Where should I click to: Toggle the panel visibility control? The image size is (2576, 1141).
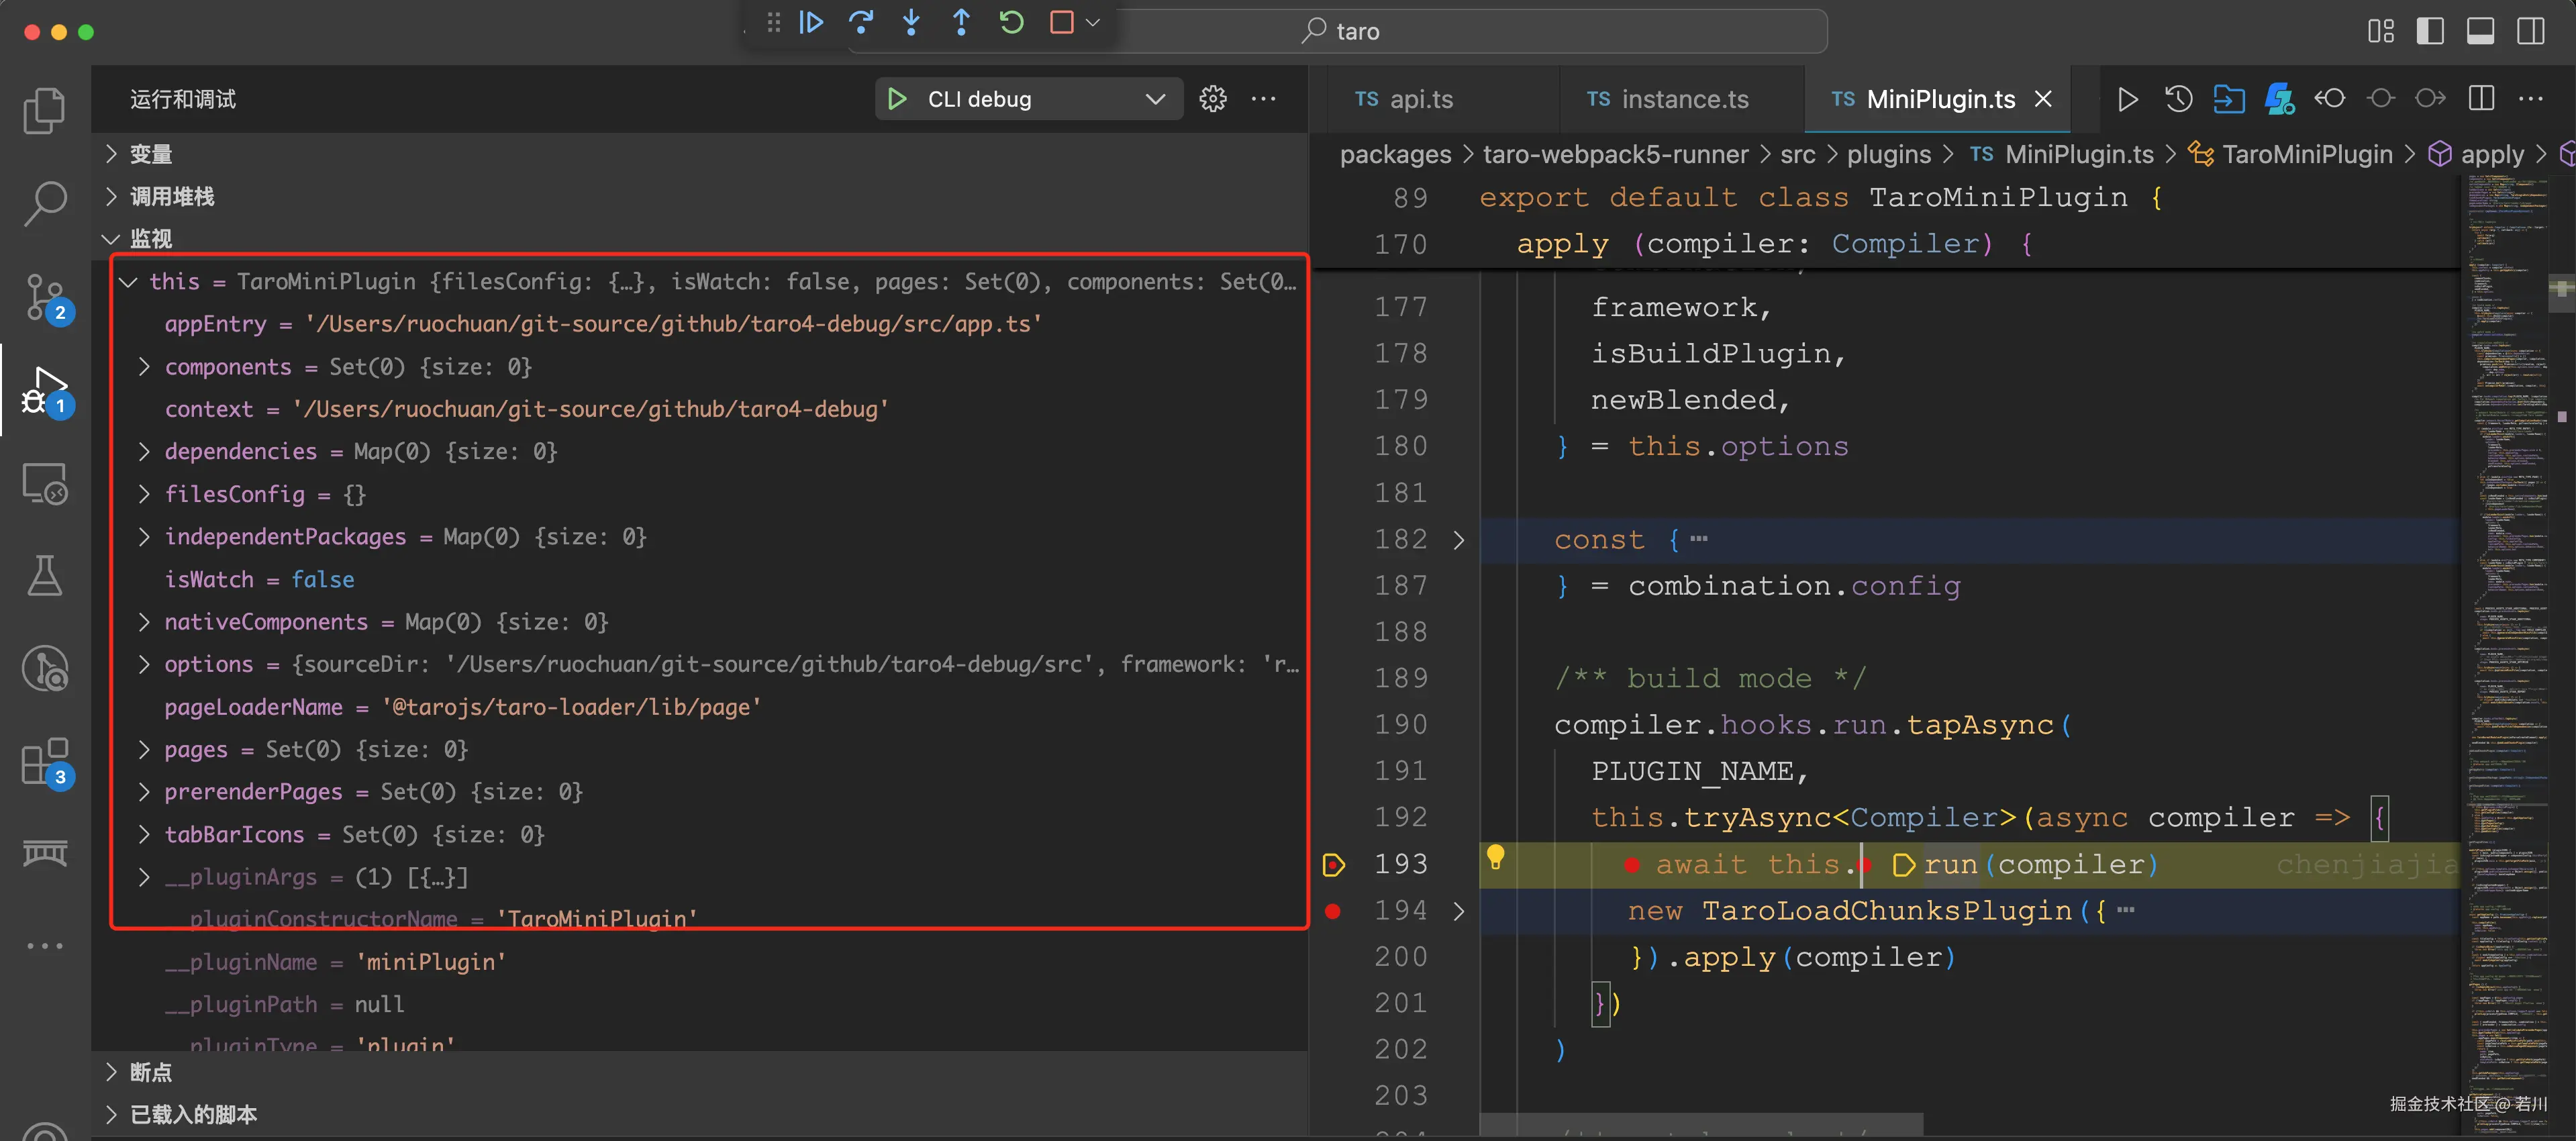pyautogui.click(x=2480, y=31)
